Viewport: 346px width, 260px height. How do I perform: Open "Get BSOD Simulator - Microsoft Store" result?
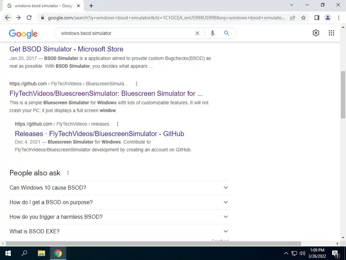pyautogui.click(x=66, y=49)
